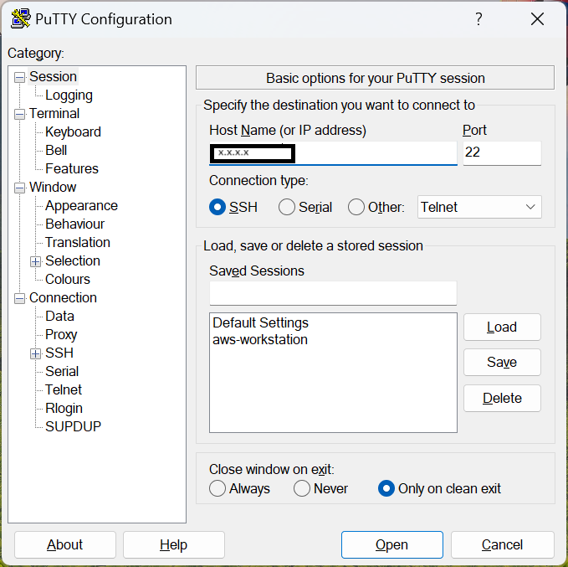Select the Proxy category
This screenshot has height=567, width=568.
click(61, 335)
